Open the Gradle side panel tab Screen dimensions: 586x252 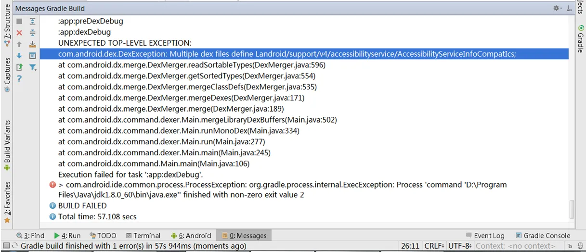click(581, 38)
